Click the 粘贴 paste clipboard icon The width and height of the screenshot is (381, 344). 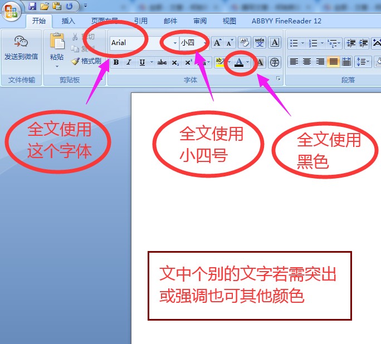57,40
